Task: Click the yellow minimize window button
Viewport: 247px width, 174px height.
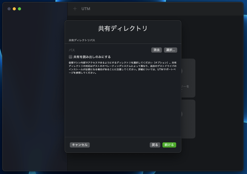Action: [14, 9]
